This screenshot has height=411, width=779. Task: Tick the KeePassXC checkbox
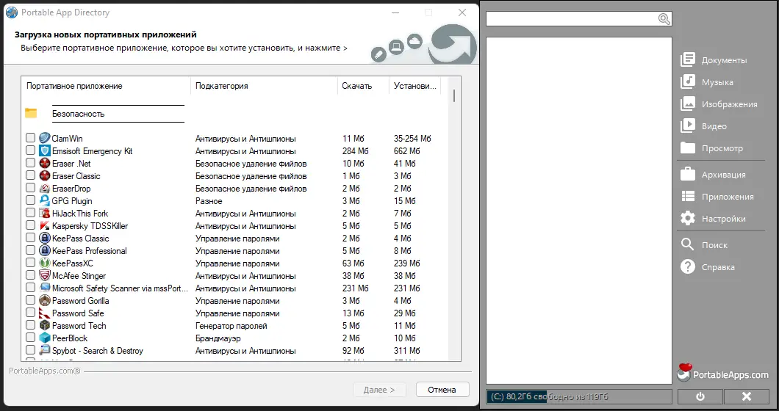click(x=30, y=262)
